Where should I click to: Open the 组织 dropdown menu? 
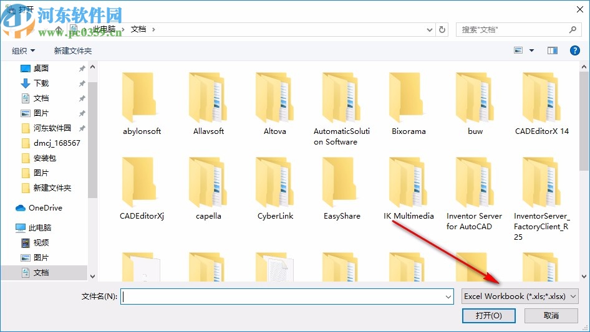[23, 50]
